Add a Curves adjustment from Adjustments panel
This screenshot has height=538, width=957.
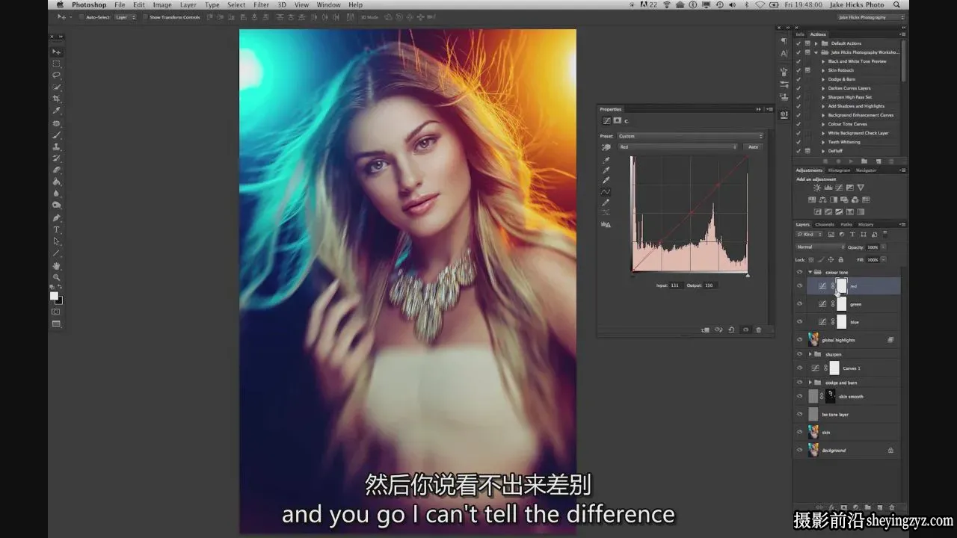838,188
